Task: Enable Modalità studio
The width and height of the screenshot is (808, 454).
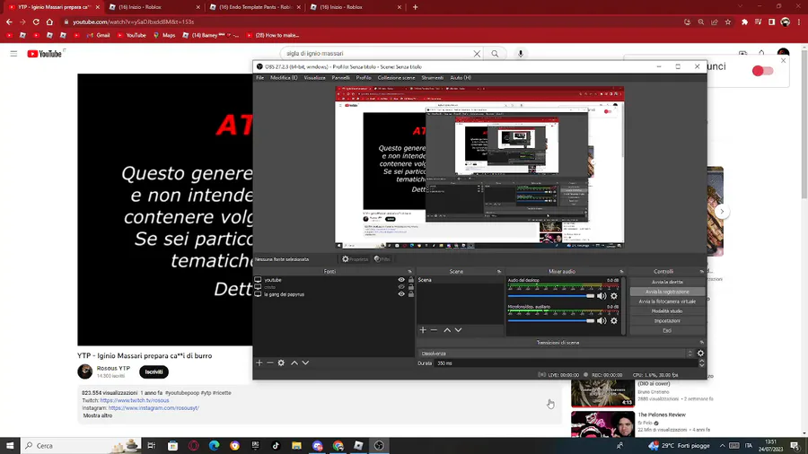Action: pos(667,311)
